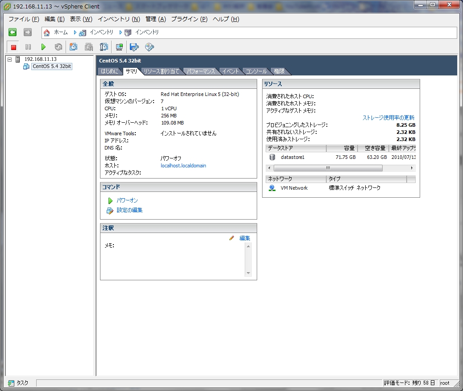This screenshot has width=463, height=391.
Task: Click the 空き容量 column header
Action: [x=374, y=148]
